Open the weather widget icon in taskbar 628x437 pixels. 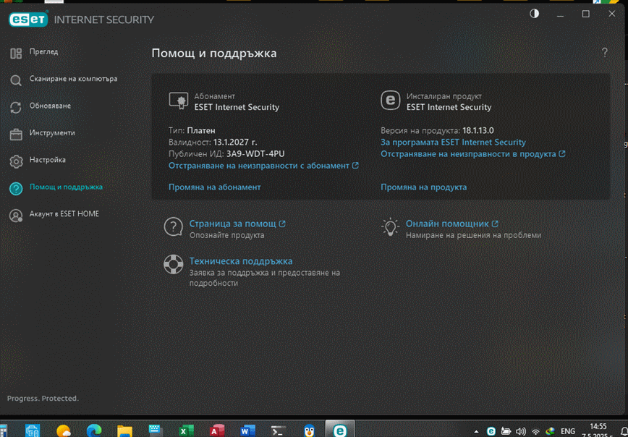pos(63,431)
